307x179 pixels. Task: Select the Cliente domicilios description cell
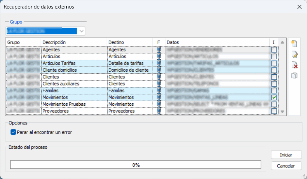pos(74,70)
